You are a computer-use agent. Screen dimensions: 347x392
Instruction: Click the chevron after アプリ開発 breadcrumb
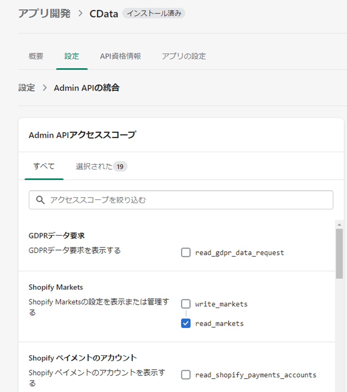(80, 13)
